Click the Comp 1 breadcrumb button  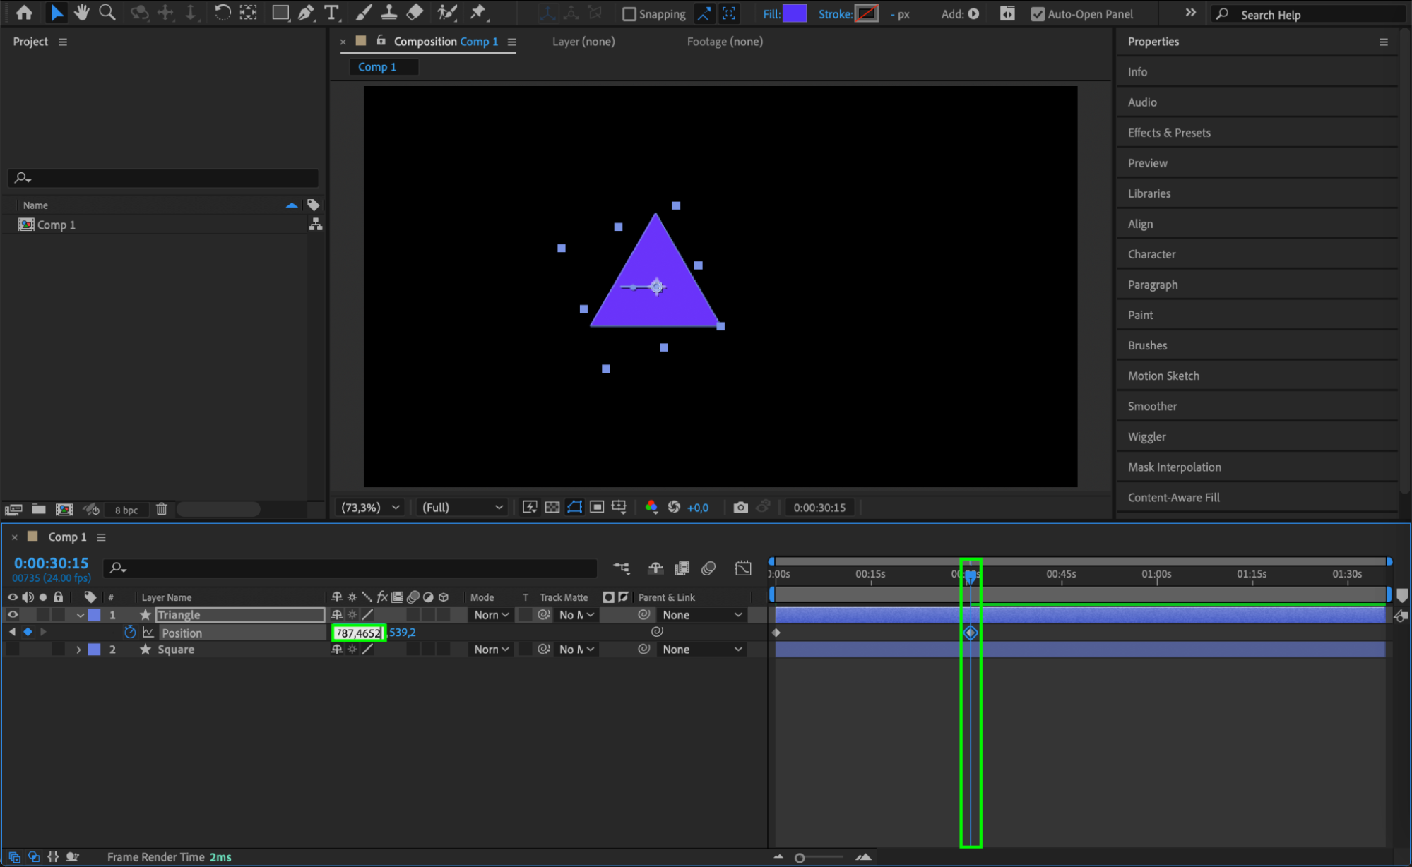pyautogui.click(x=377, y=67)
